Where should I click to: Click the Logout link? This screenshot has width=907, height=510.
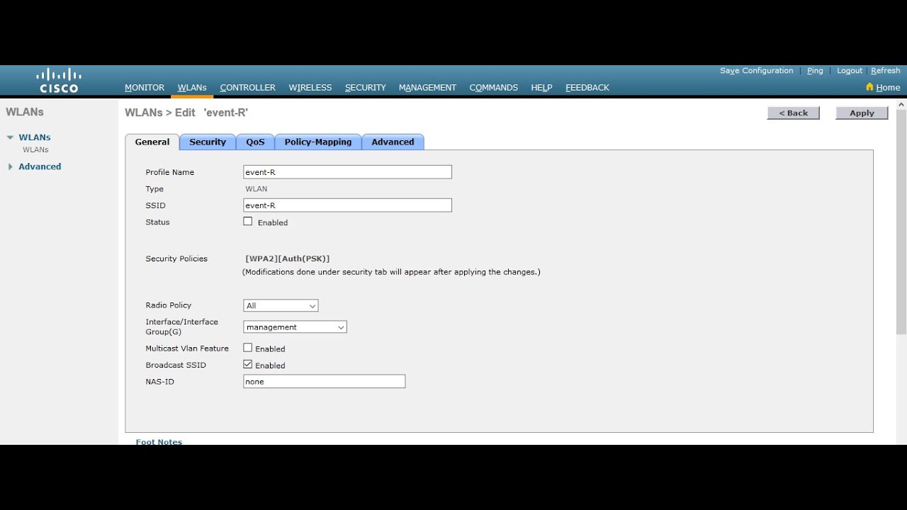click(x=849, y=71)
